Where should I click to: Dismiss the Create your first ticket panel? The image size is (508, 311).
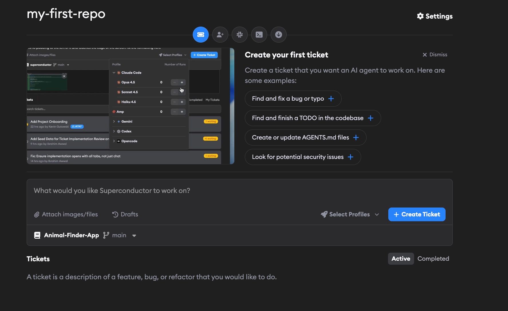(x=435, y=55)
